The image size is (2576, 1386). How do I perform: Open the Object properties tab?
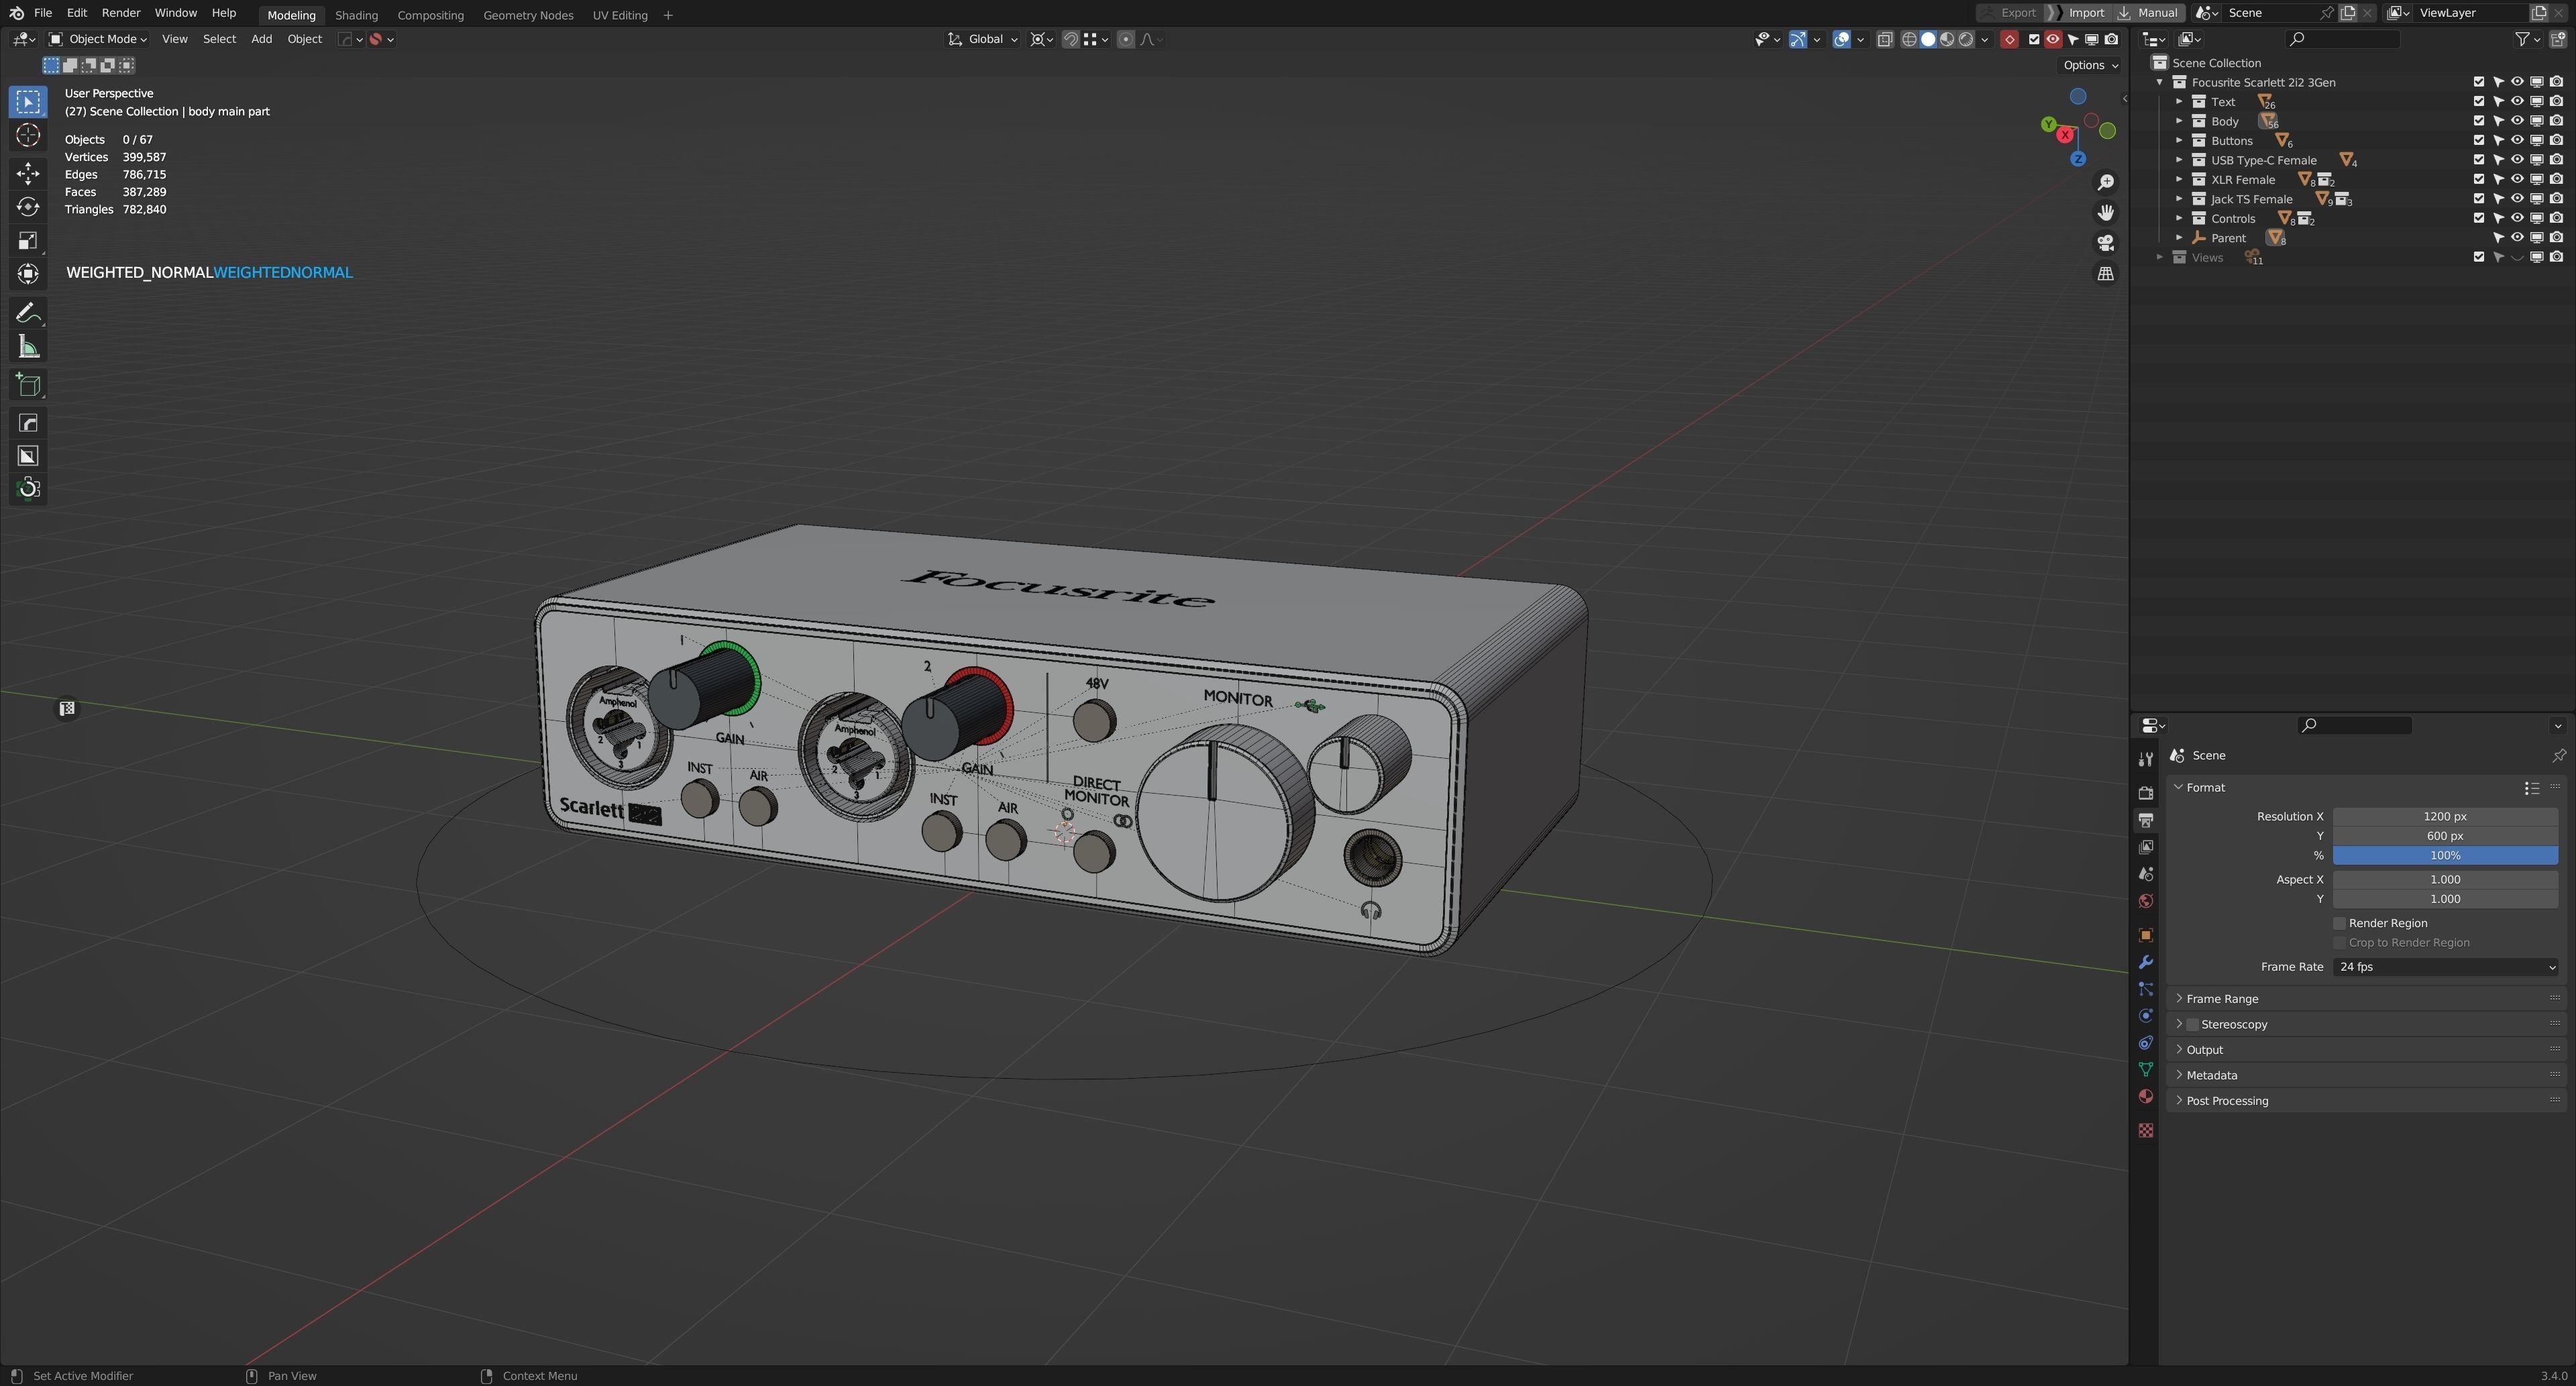[2145, 935]
